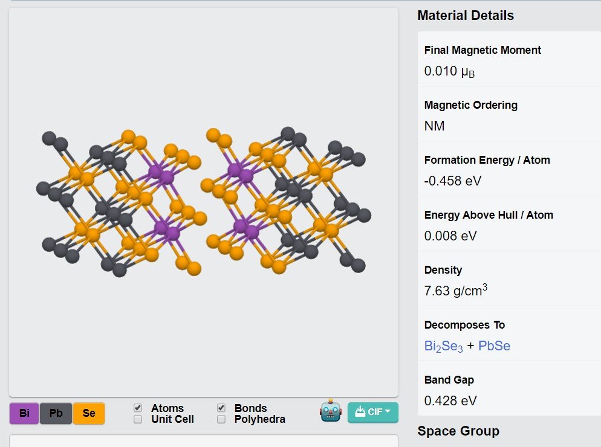Enable the Unit Cell checkbox
The width and height of the screenshot is (601, 447).
pos(138,419)
